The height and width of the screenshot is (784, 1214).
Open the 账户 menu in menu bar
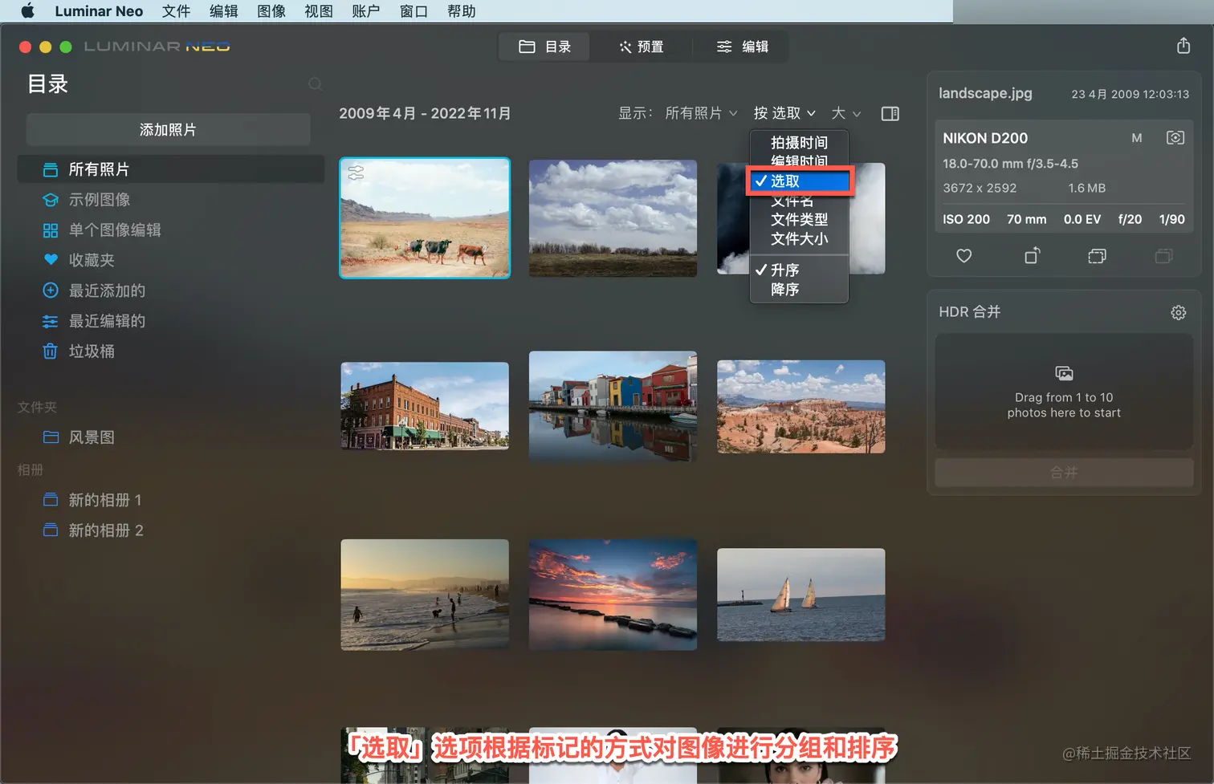point(366,11)
